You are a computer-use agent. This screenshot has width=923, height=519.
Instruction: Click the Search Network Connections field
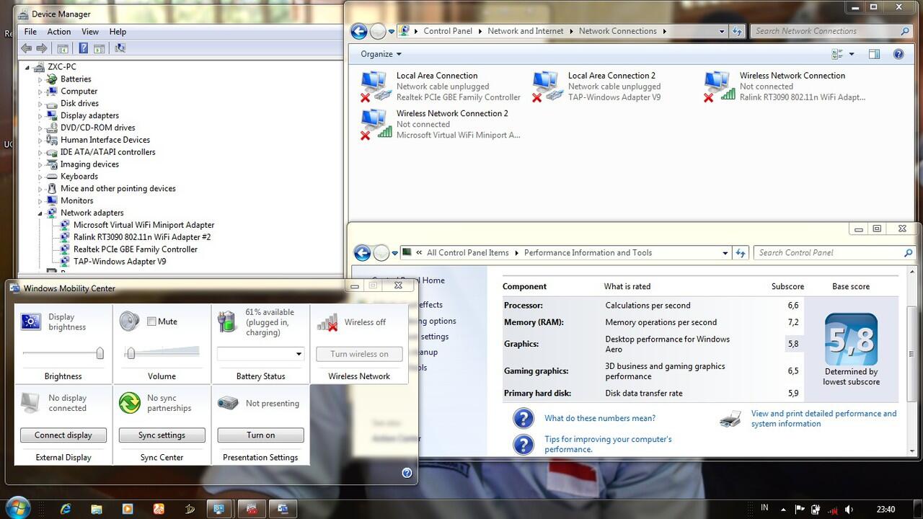click(831, 31)
